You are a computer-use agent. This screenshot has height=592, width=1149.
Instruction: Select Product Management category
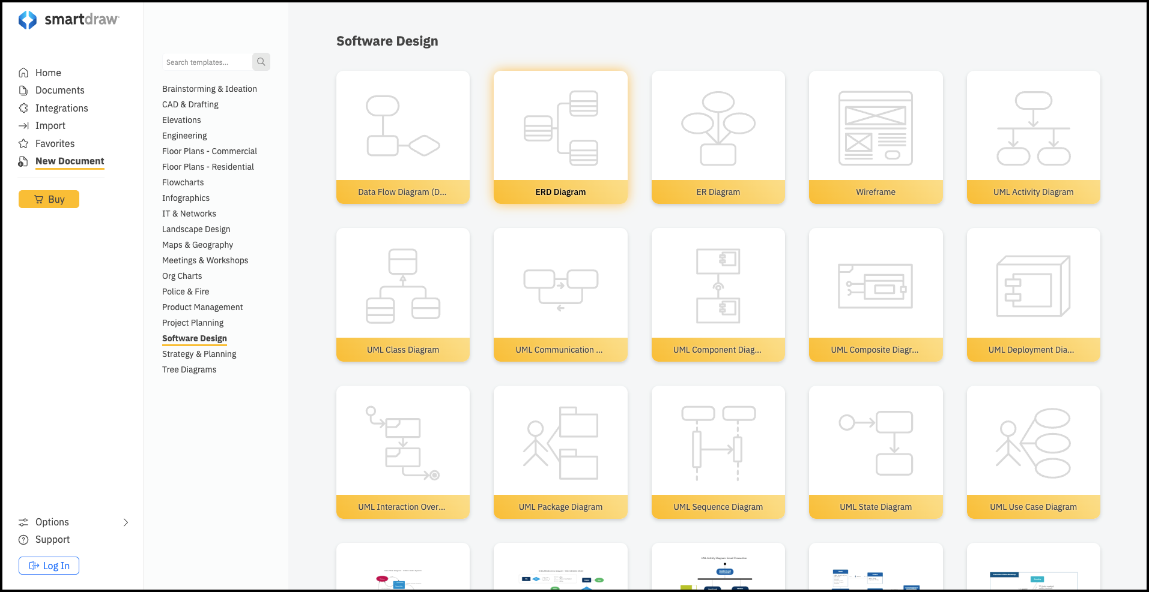pos(202,307)
